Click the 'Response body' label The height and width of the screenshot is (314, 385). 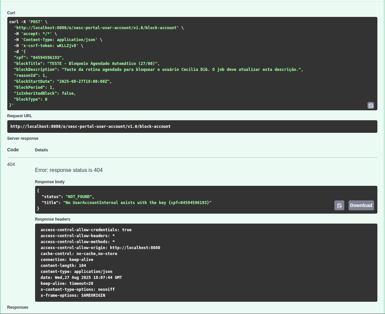(x=50, y=182)
